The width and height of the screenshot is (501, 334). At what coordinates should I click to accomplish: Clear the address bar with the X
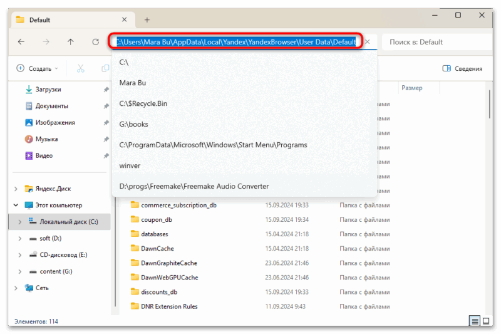pyautogui.click(x=368, y=42)
